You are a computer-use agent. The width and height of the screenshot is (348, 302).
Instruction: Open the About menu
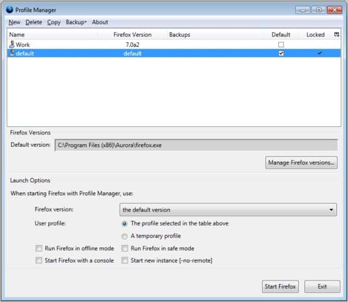pyautogui.click(x=100, y=22)
